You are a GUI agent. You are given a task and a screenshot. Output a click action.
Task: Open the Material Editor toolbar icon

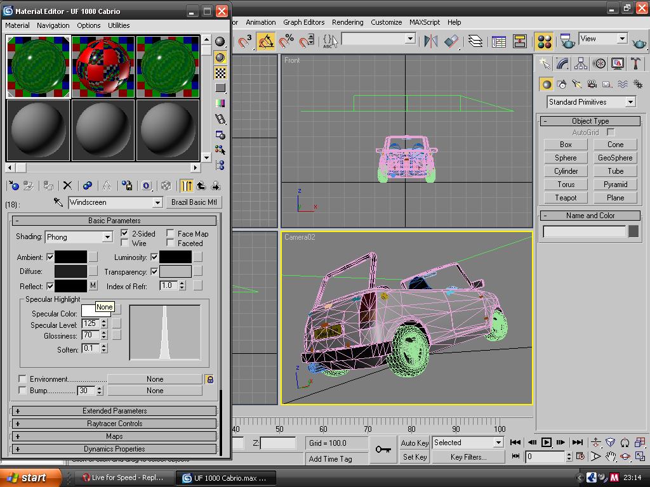click(543, 41)
